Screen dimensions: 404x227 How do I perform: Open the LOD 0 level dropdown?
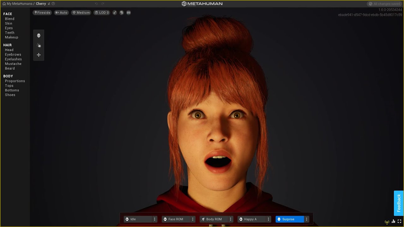pyautogui.click(x=102, y=13)
